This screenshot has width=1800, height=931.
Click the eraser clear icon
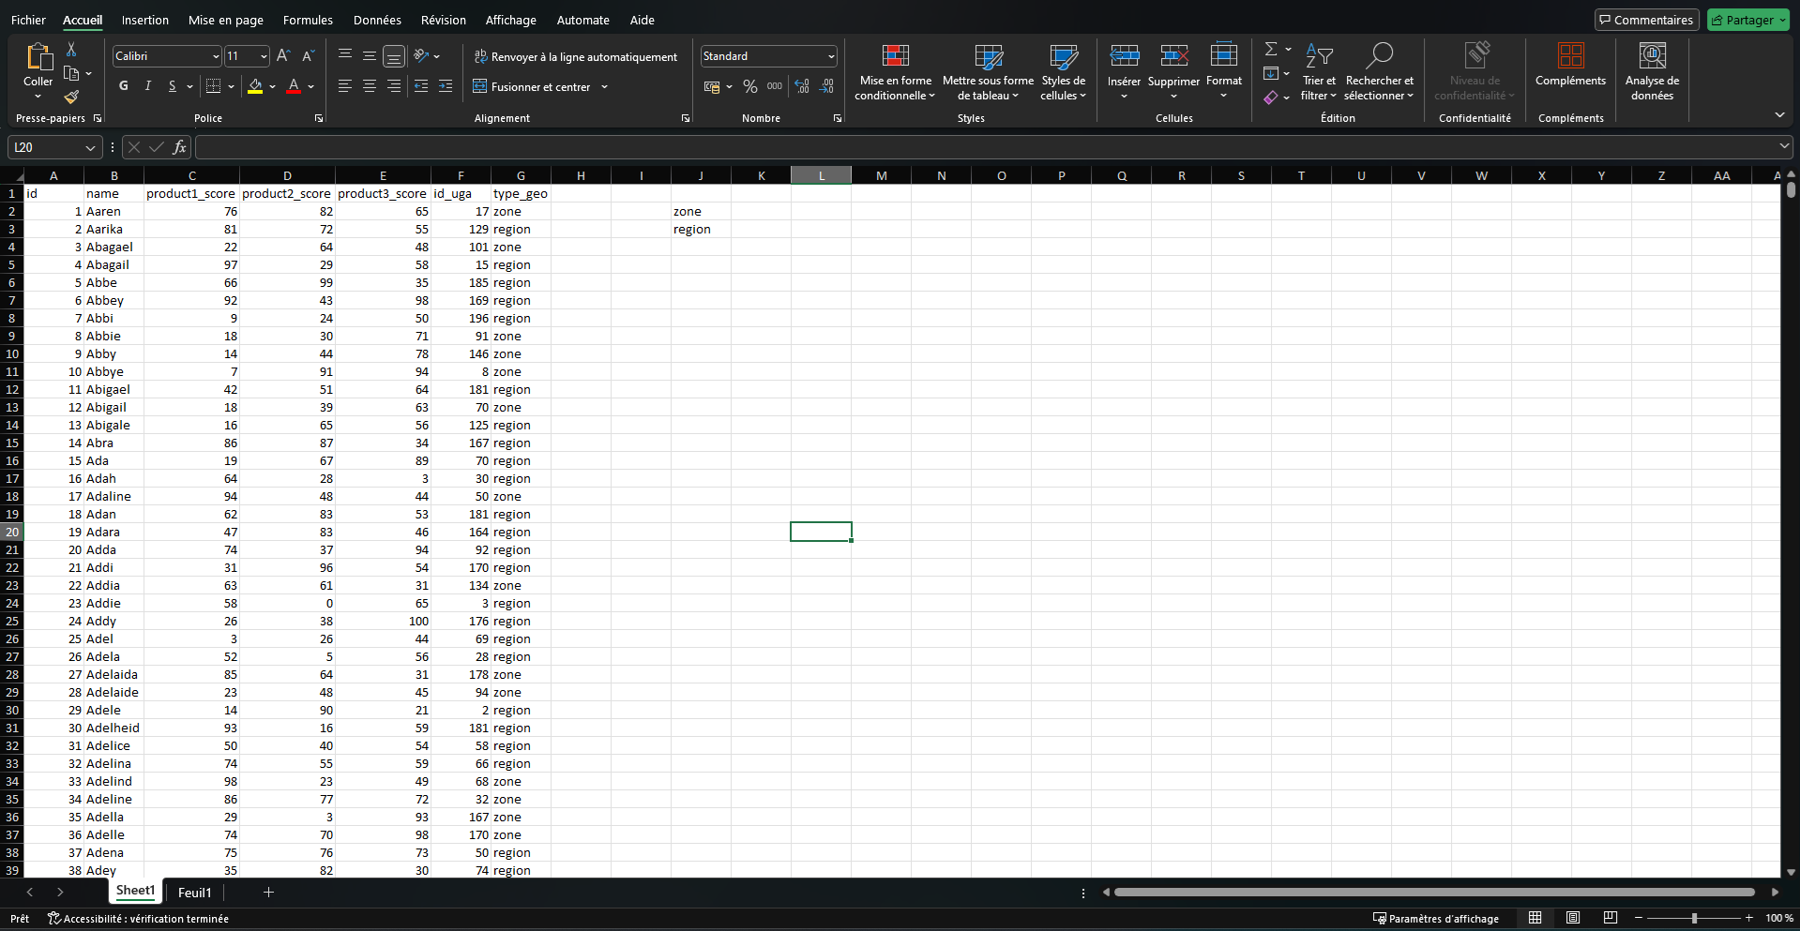click(1271, 98)
